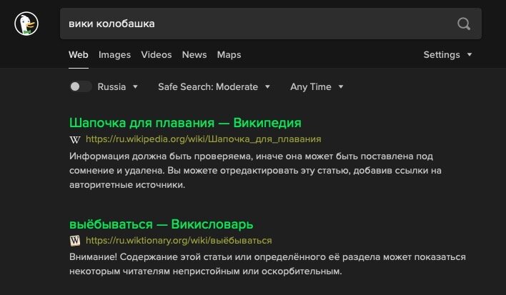
Task: Click the snippet starting 'Информация должна быть проверяема'
Action: 255,171
